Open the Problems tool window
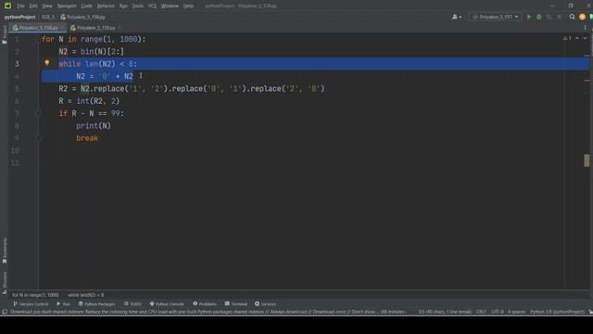This screenshot has width=593, height=334. (205, 304)
